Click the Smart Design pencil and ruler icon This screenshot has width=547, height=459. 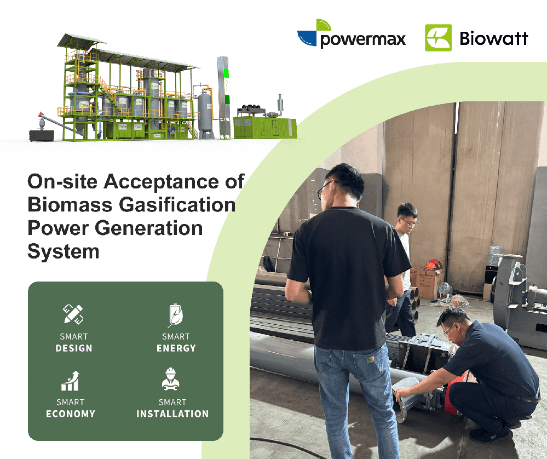point(73,315)
